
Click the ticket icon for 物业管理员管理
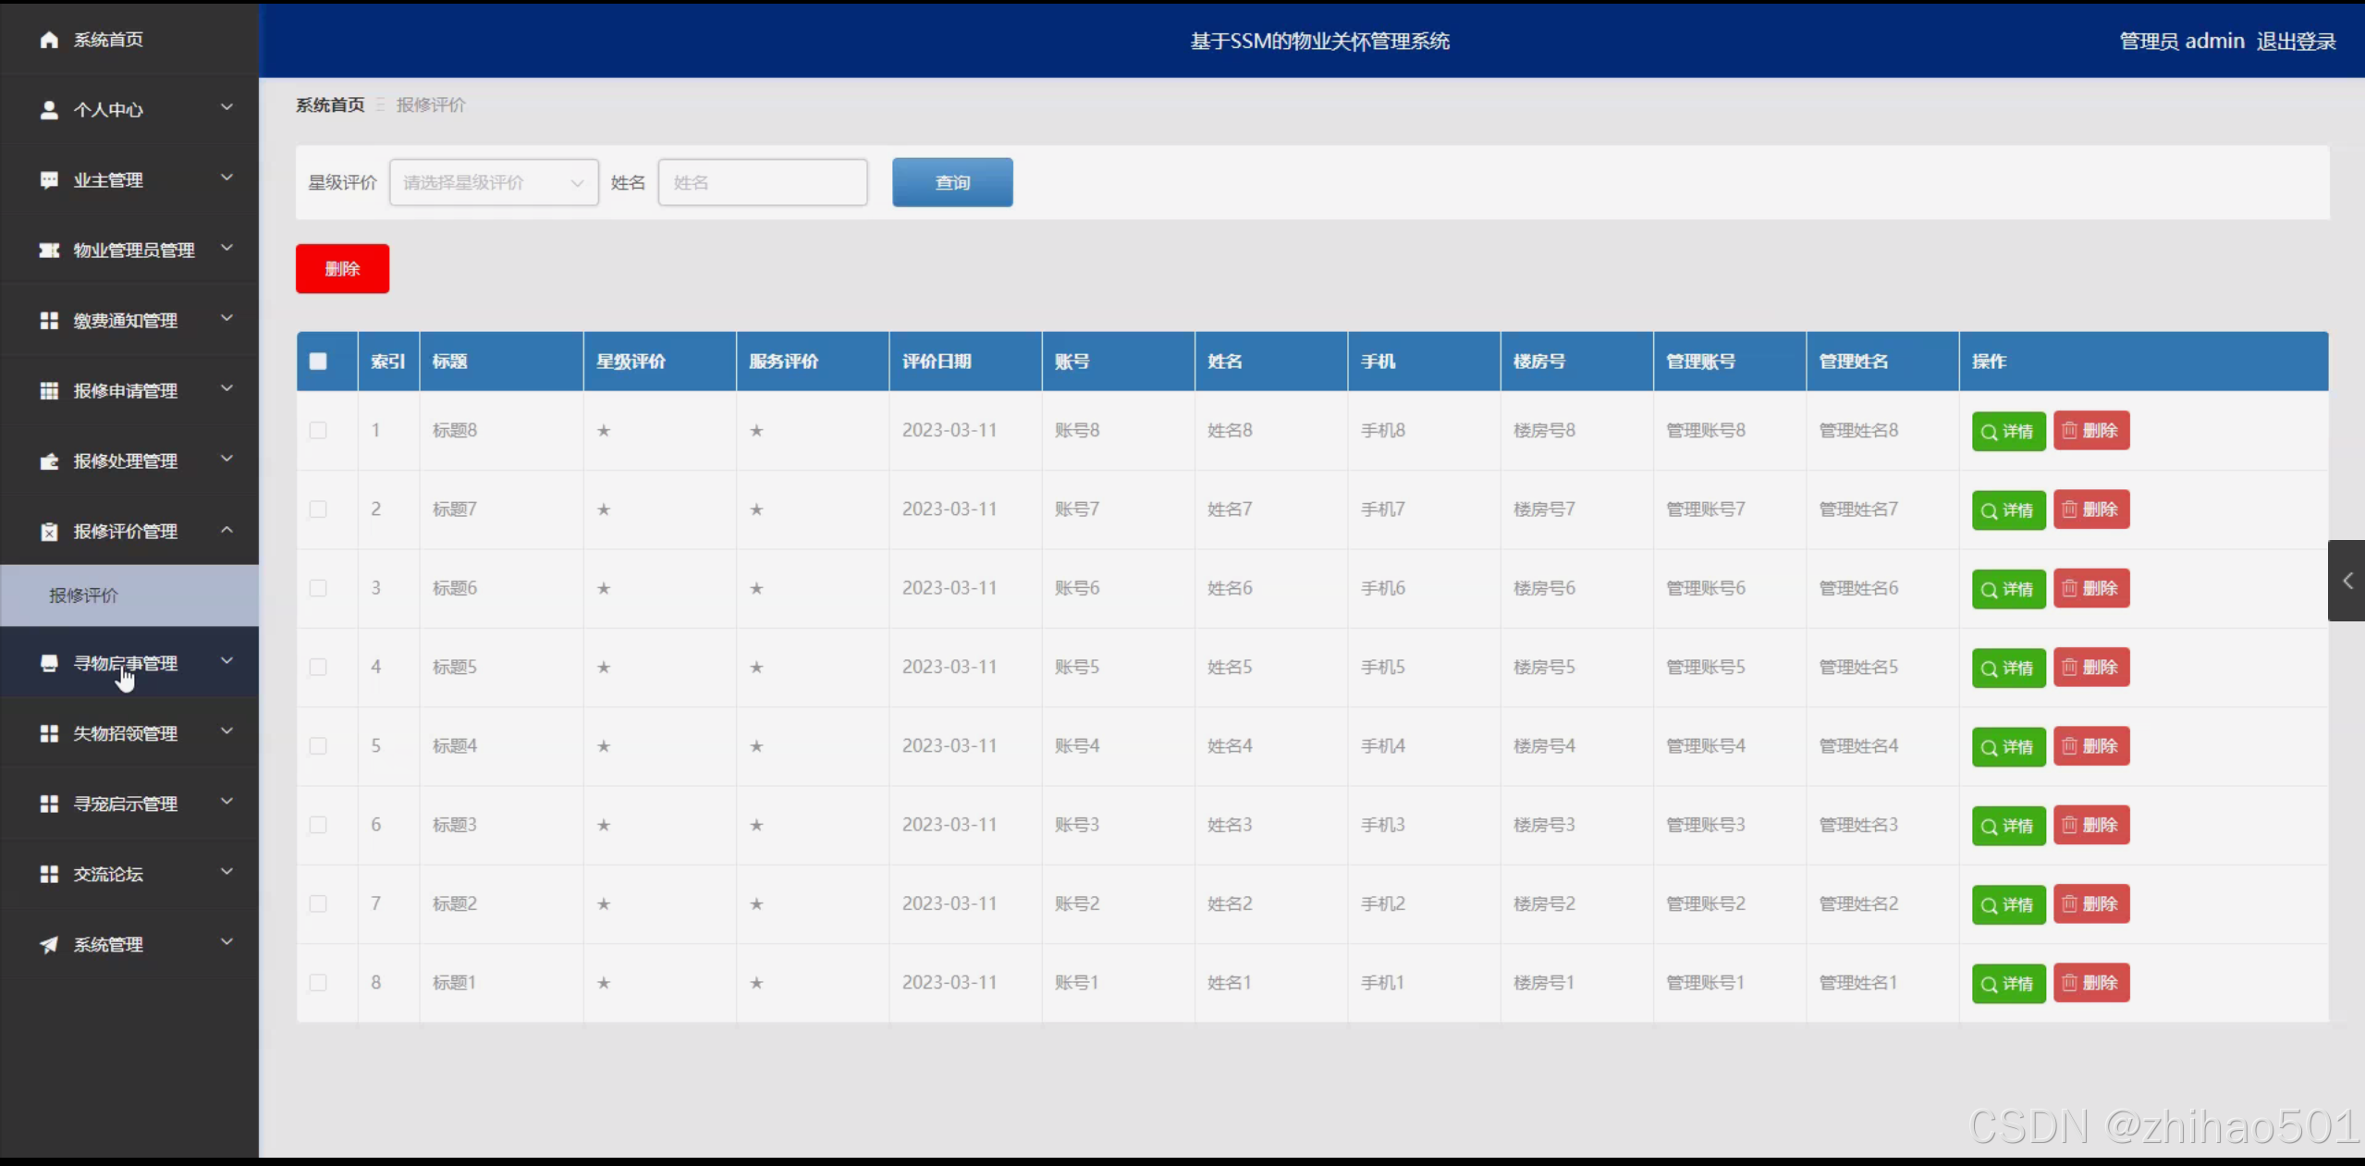pos(49,250)
